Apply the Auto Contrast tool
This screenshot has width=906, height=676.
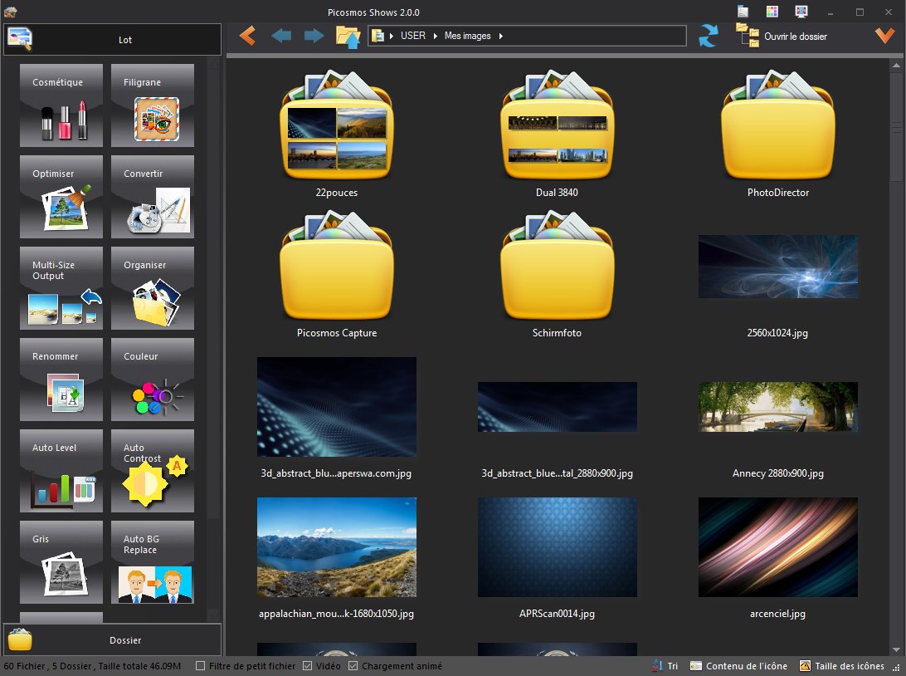(153, 471)
